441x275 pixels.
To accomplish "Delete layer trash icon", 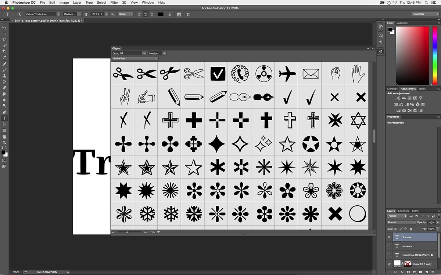I will [x=432, y=272].
